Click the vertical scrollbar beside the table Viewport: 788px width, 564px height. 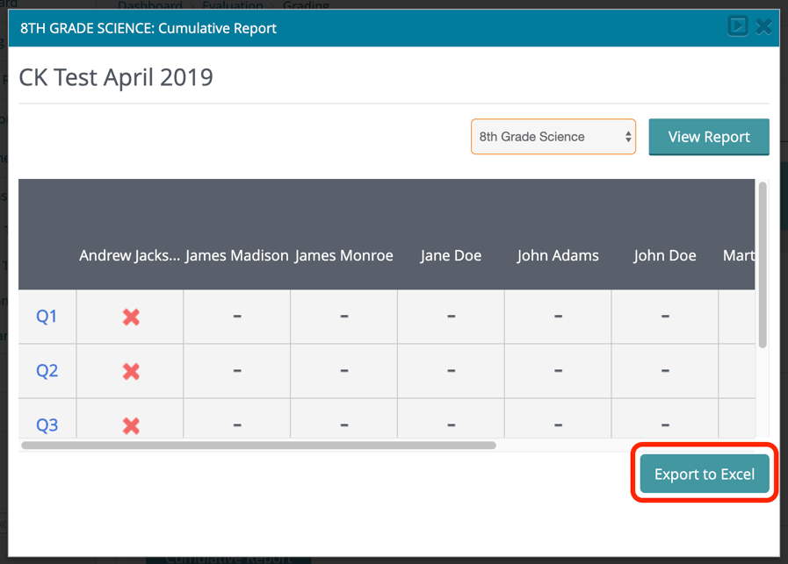pyautogui.click(x=763, y=263)
